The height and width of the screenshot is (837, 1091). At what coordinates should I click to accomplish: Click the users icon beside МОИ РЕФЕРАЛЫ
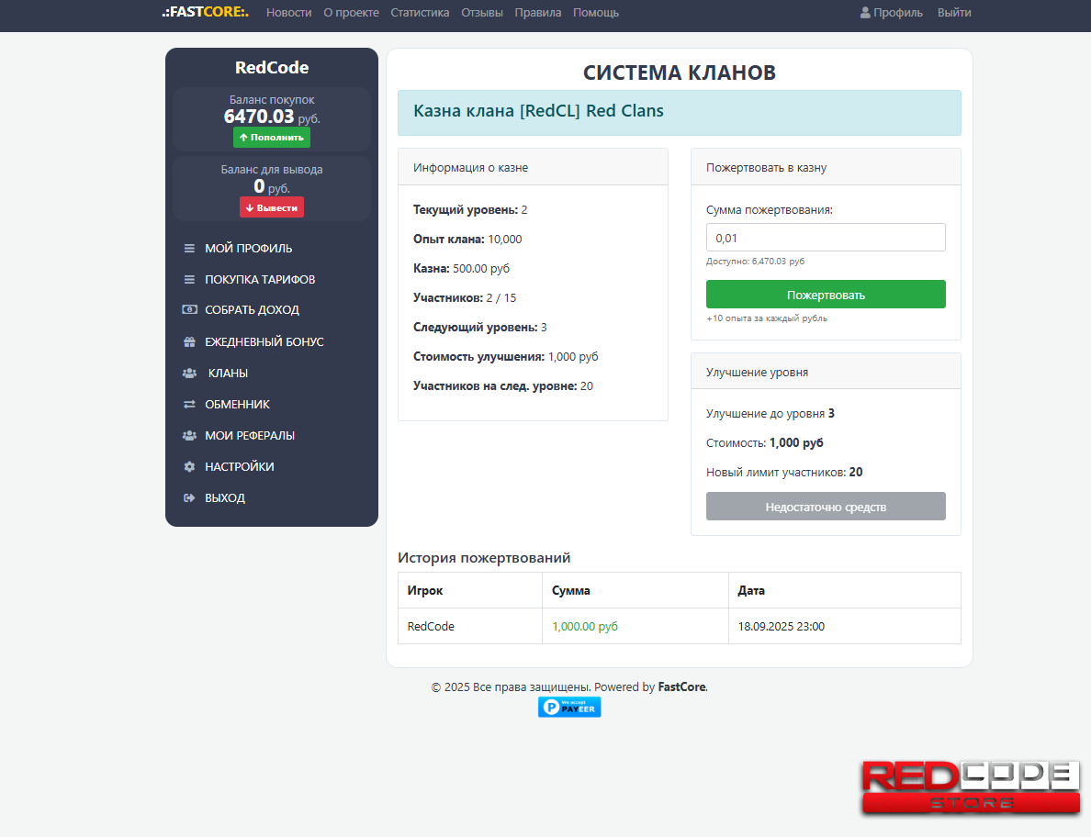point(189,436)
